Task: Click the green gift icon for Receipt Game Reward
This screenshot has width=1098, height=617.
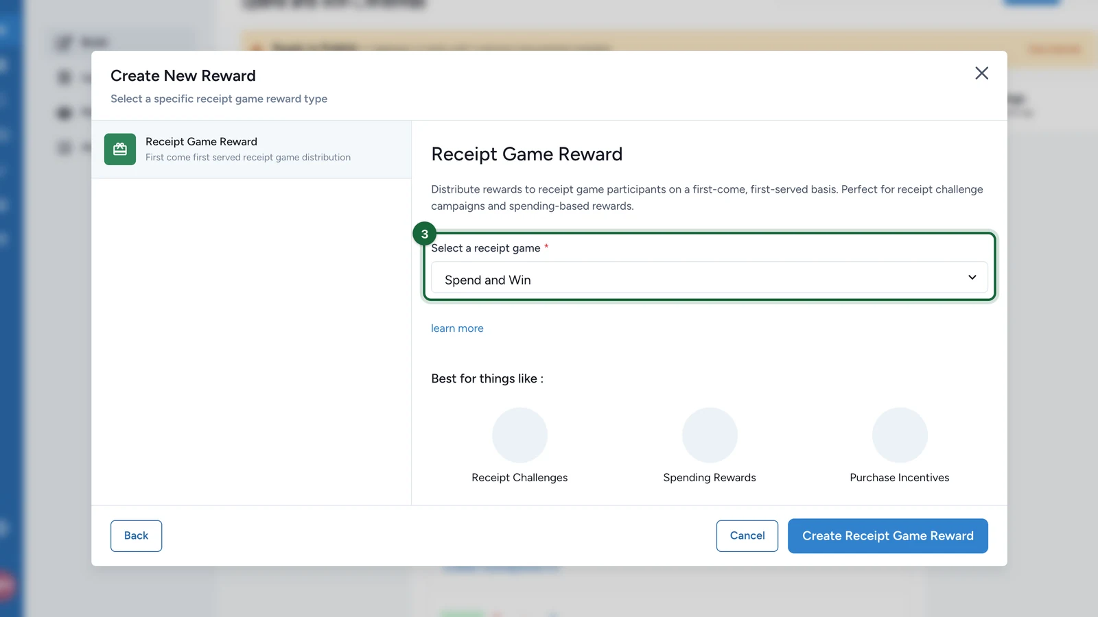Action: 120,149
